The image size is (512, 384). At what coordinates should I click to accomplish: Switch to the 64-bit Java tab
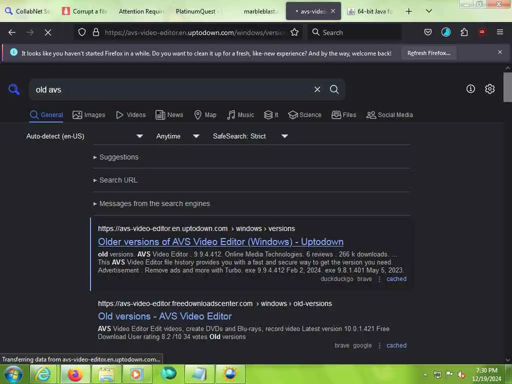pos(370,11)
